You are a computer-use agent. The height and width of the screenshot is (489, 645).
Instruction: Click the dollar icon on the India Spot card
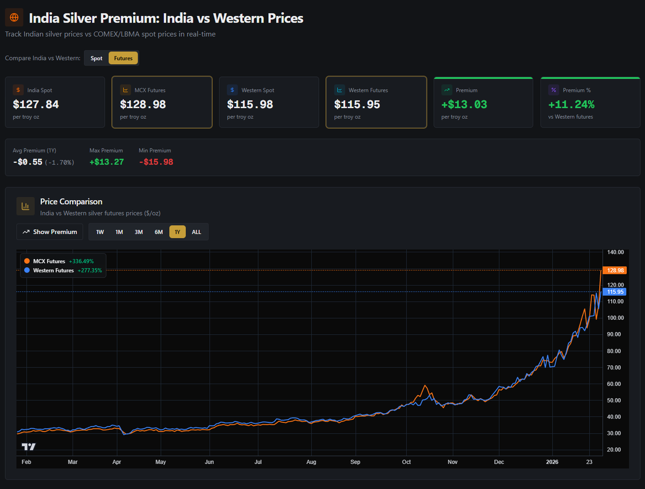coord(18,90)
